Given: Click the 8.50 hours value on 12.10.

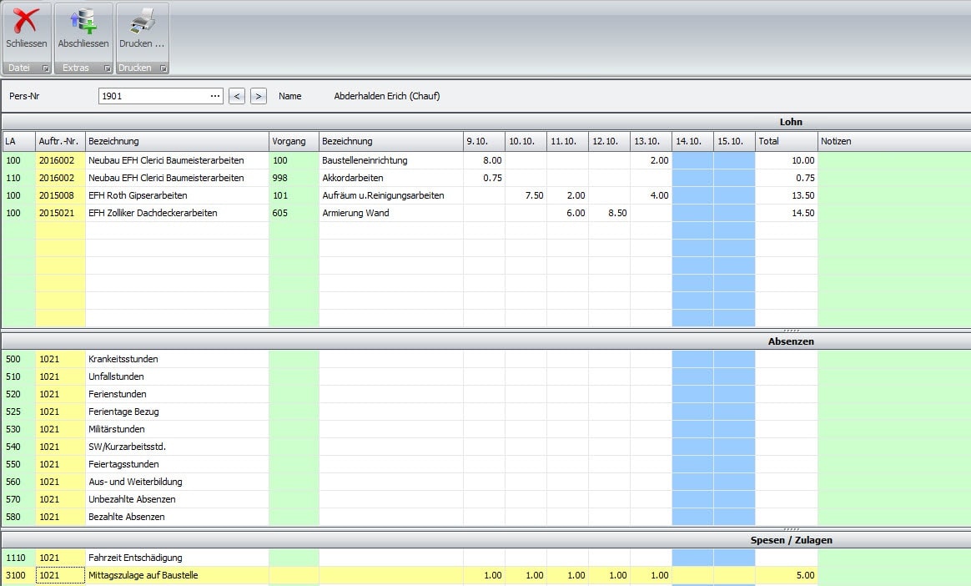Looking at the screenshot, I should (609, 213).
